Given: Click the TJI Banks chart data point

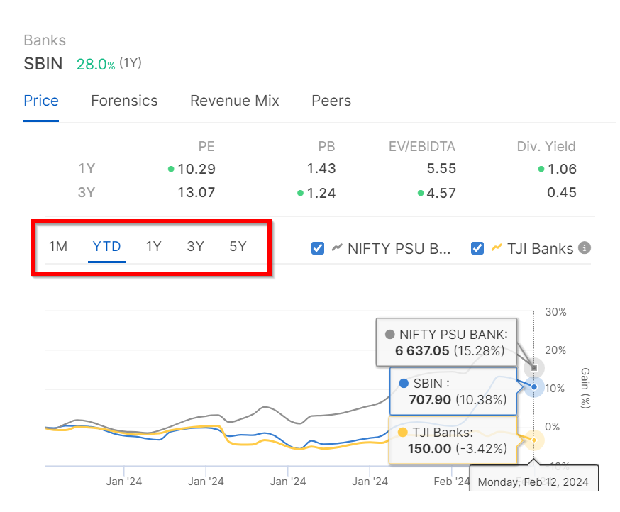Looking at the screenshot, I should pos(534,440).
